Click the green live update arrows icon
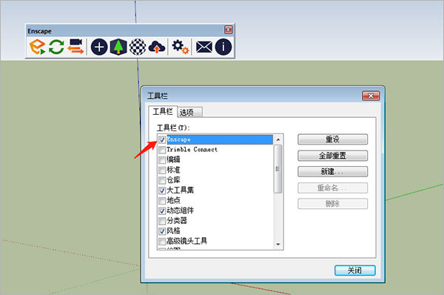This screenshot has height=295, width=444. click(x=56, y=47)
